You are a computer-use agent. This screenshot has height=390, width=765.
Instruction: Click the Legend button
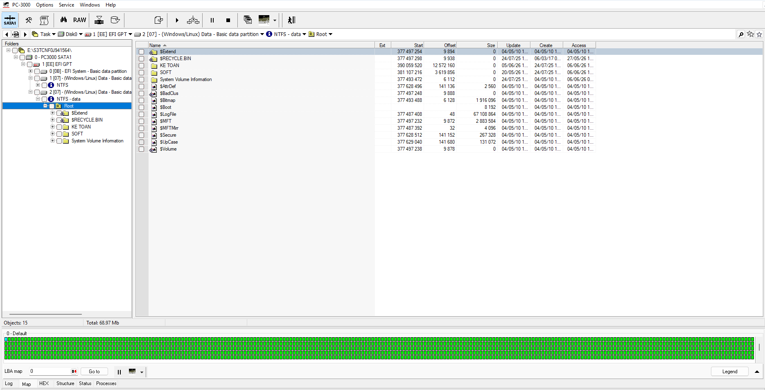click(730, 372)
